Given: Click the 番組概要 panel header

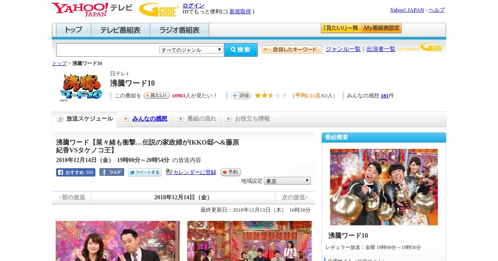Looking at the screenshot, I should 384,138.
